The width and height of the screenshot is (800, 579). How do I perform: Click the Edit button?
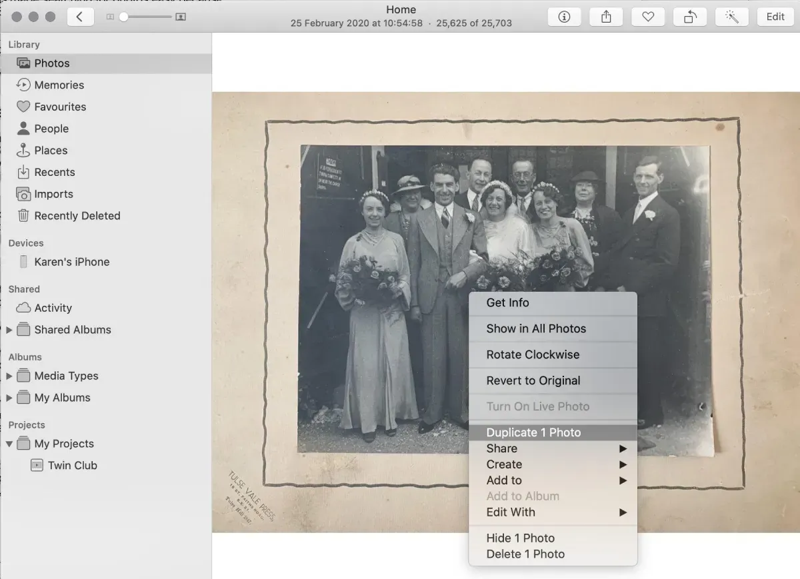coord(775,17)
